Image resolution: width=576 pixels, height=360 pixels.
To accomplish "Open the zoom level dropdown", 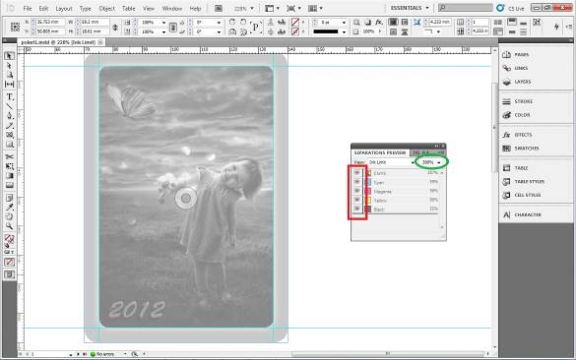I will pos(252,8).
